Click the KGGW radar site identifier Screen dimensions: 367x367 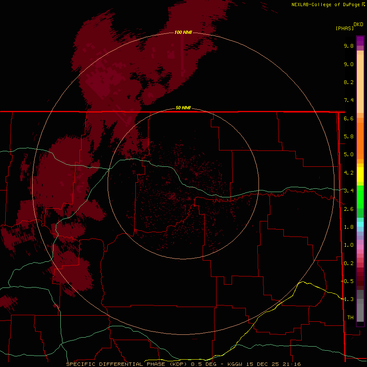click(x=235, y=364)
